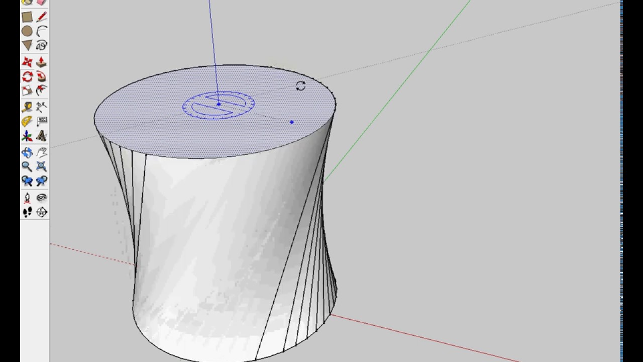Select the Pan hand tool
Image resolution: width=643 pixels, height=362 pixels.
[x=42, y=152]
